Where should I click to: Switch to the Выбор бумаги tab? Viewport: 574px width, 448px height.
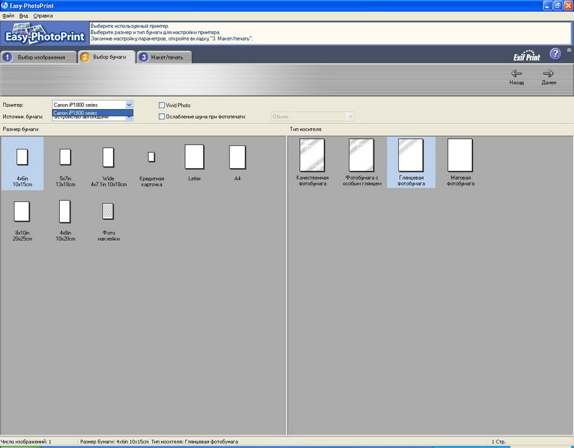click(x=106, y=57)
